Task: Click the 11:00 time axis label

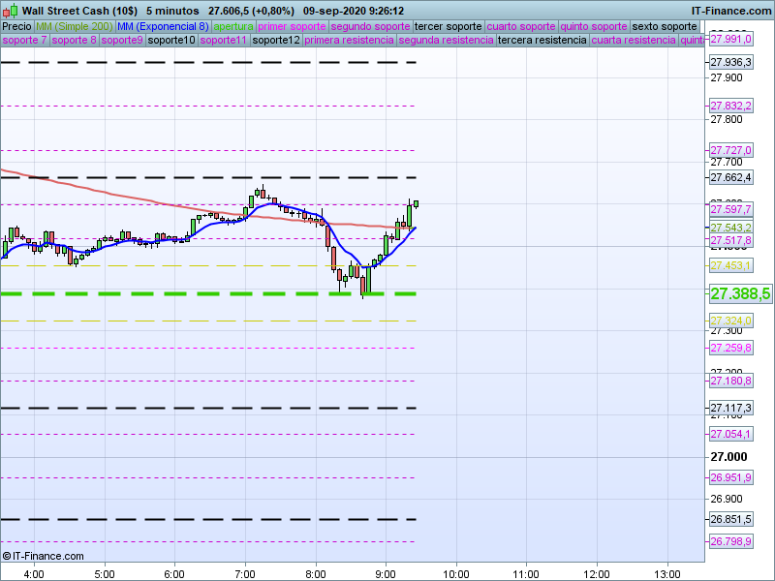Action: coord(526,574)
